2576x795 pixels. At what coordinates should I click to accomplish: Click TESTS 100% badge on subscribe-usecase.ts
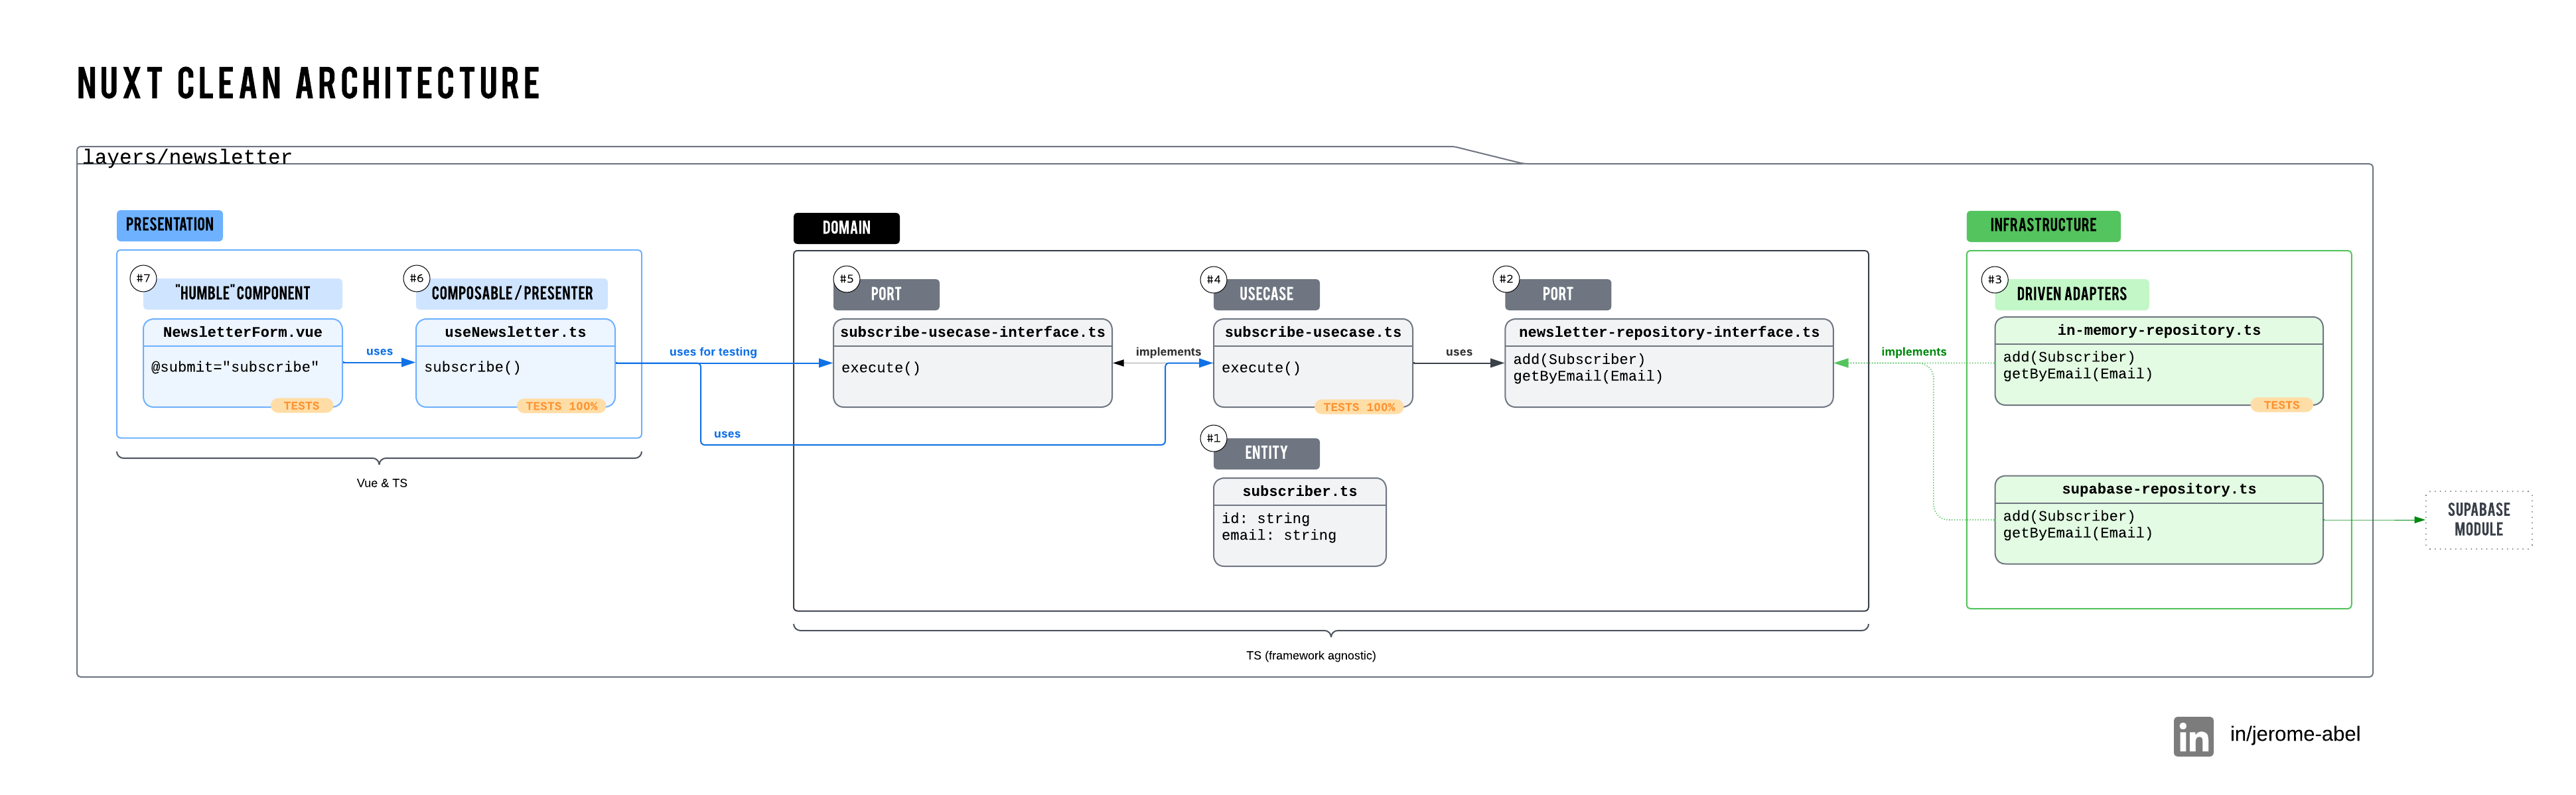1358,408
